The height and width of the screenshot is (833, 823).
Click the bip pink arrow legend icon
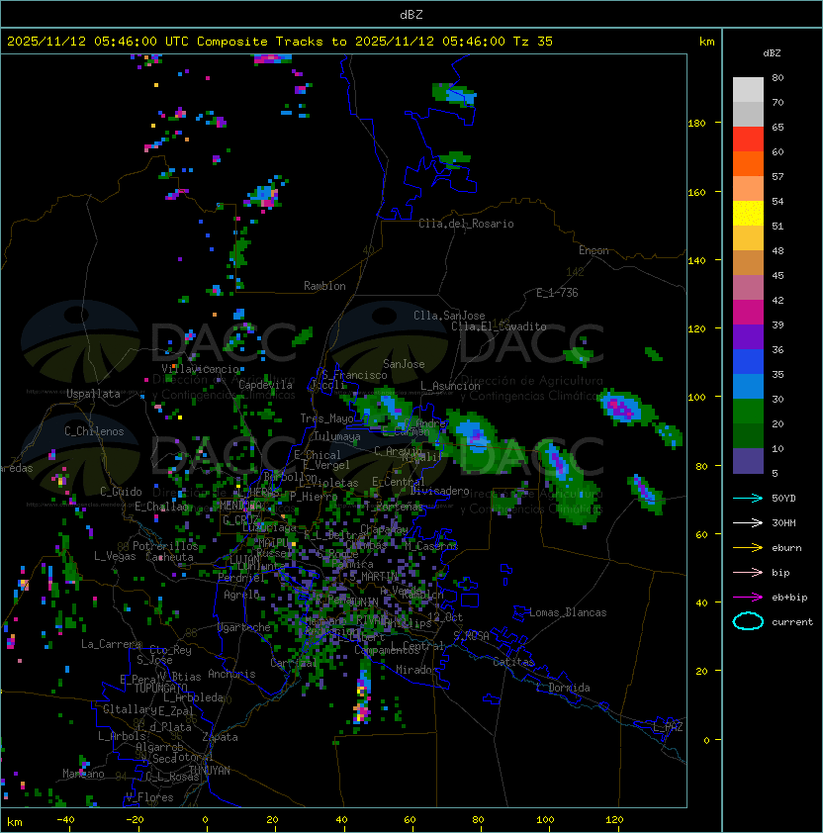[x=748, y=573]
